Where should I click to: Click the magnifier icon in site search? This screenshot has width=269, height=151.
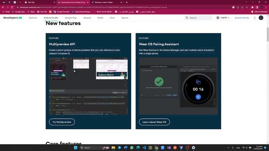(x=187, y=18)
